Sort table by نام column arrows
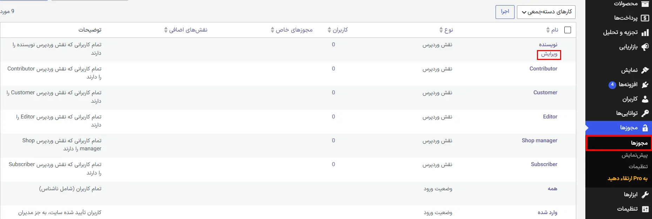The width and height of the screenshot is (652, 219). [x=548, y=30]
